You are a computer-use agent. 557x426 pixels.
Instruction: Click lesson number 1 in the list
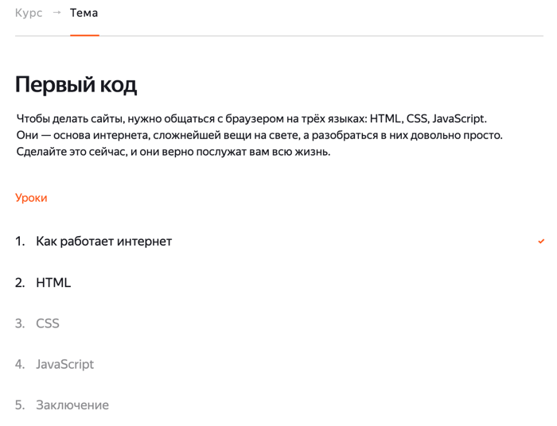[20, 241]
